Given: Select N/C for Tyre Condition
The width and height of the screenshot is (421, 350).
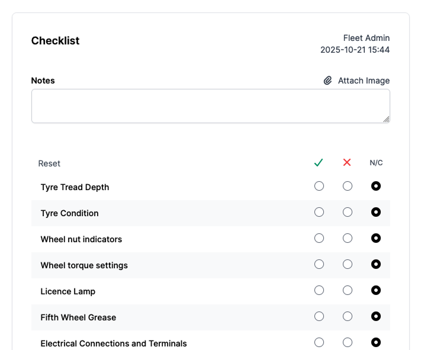Looking at the screenshot, I should [x=376, y=212].
